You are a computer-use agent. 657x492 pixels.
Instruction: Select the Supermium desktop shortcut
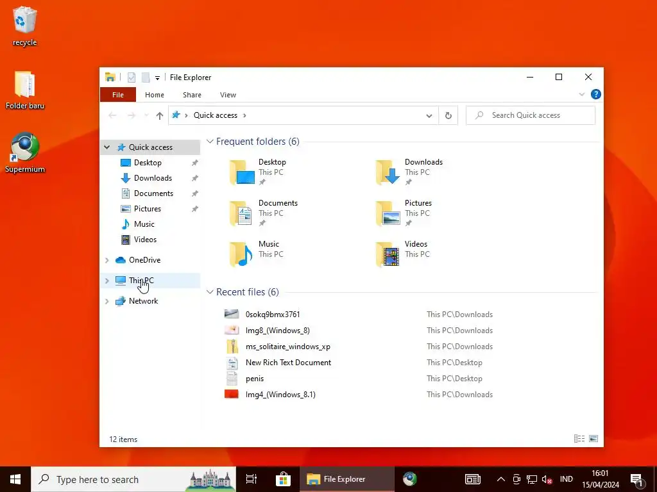(25, 152)
